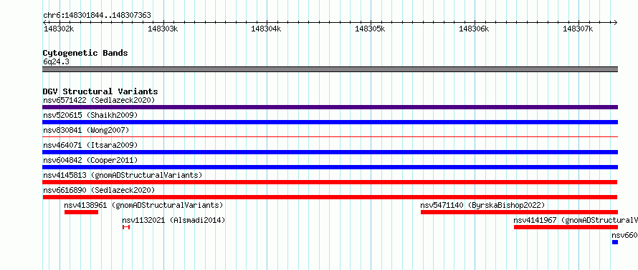Viewport: 638px width, 270px height.
Task: Click the blue nsv464071 variant bar
Action: click(330, 152)
